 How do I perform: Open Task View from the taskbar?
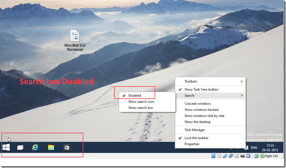20,148
